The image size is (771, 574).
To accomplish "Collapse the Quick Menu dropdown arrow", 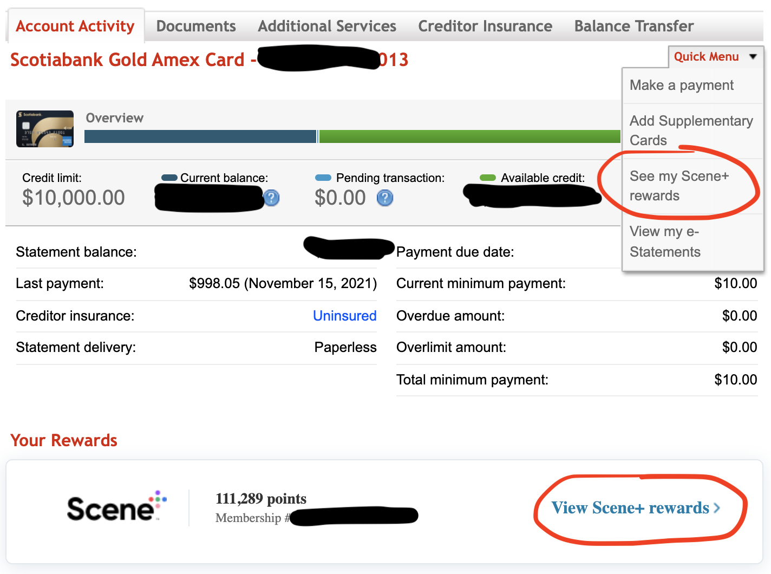I will click(x=753, y=57).
